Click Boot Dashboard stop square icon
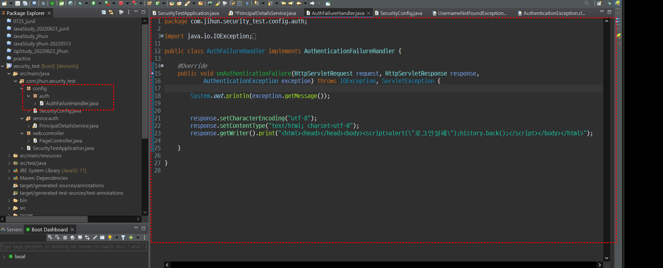Viewport: 663px width, 268px height. (x=65, y=238)
